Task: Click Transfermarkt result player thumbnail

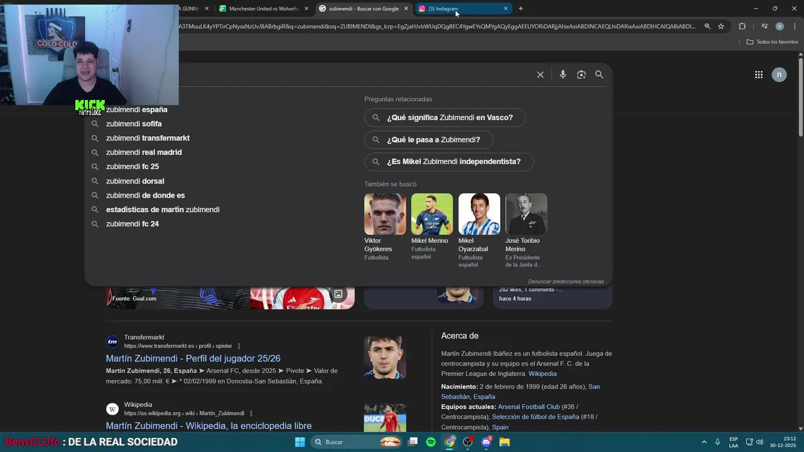Action: point(385,358)
